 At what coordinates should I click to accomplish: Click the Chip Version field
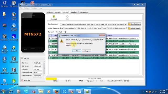pyautogui.click(x=37, y=66)
